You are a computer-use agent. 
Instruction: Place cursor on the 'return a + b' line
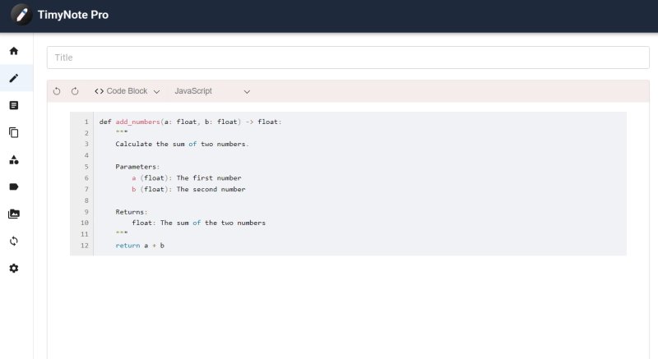pos(140,246)
